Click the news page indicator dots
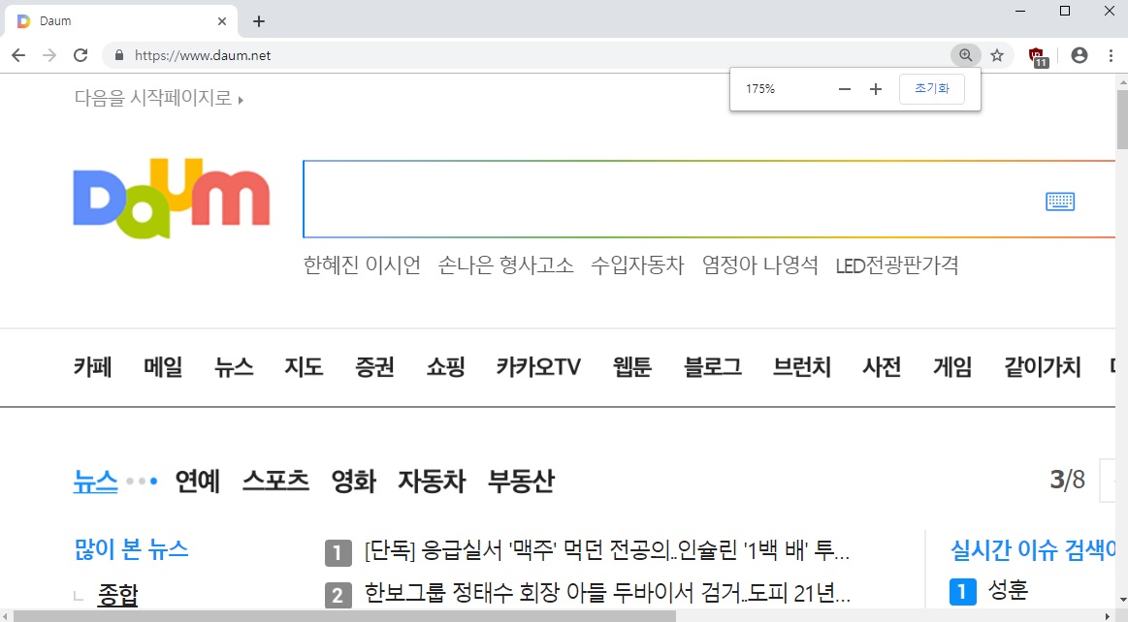The image size is (1128, 622). [142, 482]
